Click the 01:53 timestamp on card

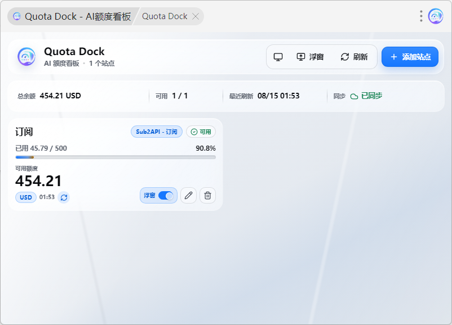click(x=47, y=197)
